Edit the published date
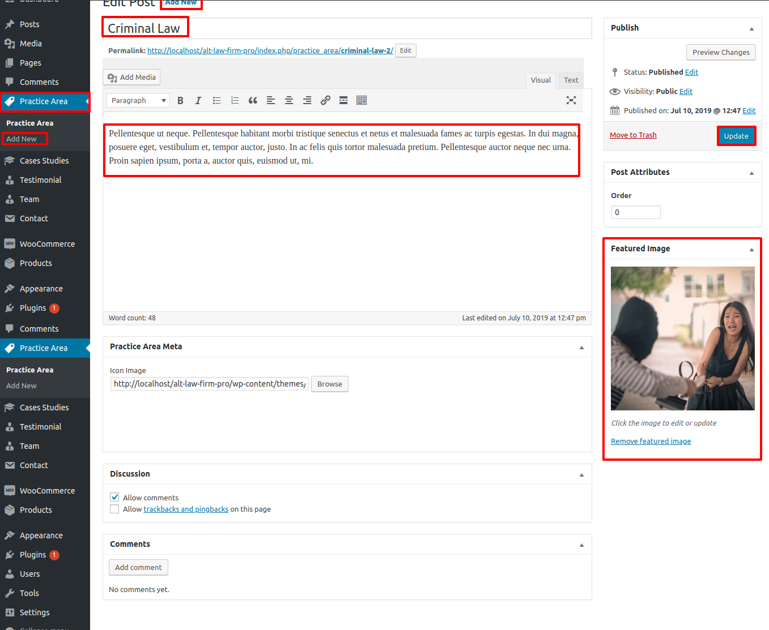 coord(749,110)
